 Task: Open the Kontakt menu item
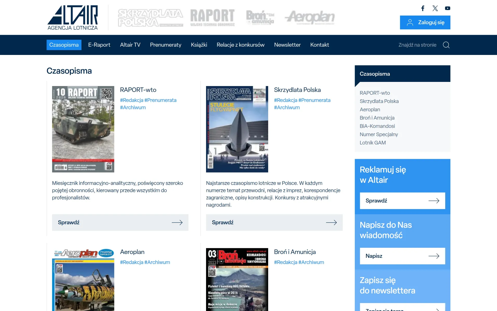(x=320, y=45)
